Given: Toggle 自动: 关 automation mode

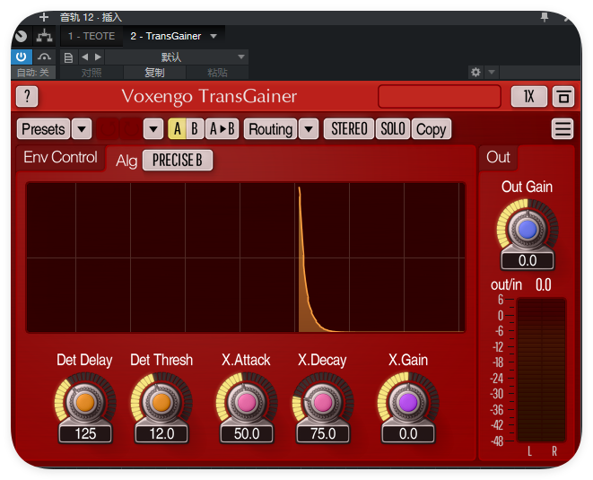Looking at the screenshot, I should point(33,73).
